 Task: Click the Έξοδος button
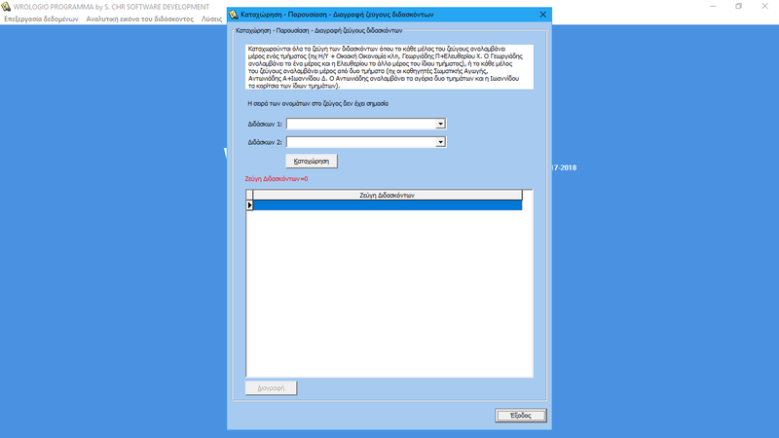click(521, 416)
